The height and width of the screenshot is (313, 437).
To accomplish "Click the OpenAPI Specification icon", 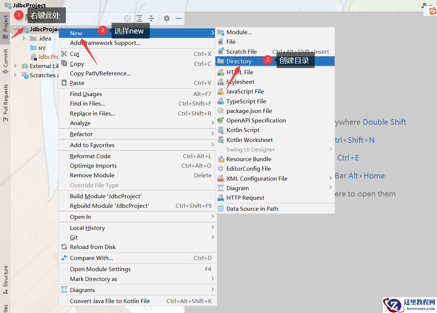I will [221, 120].
